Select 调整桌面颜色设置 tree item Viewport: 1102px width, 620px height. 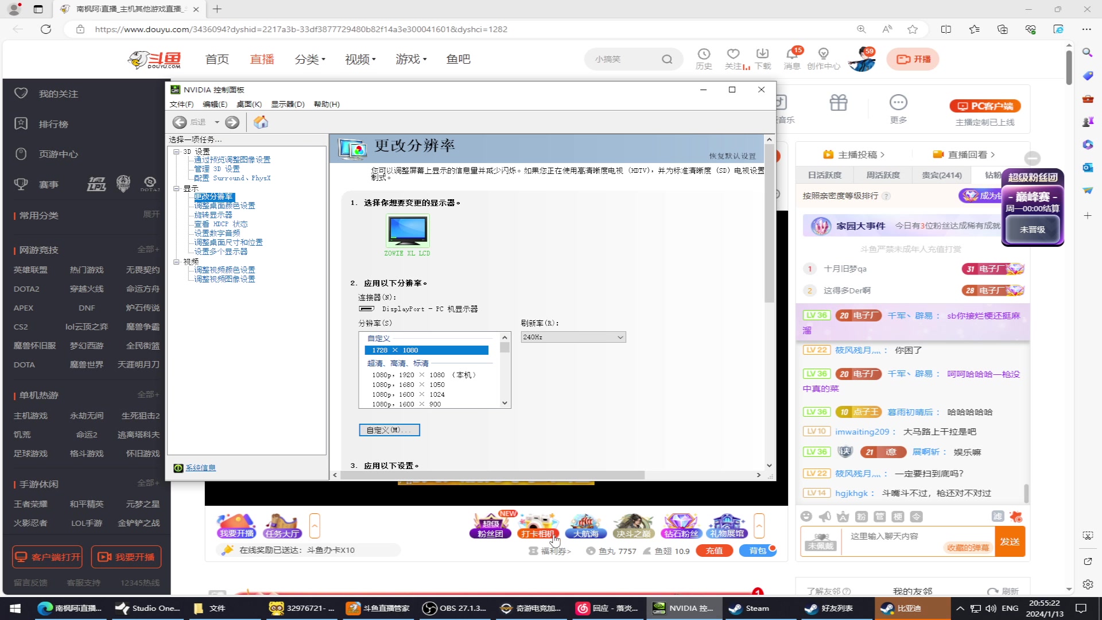(x=224, y=206)
